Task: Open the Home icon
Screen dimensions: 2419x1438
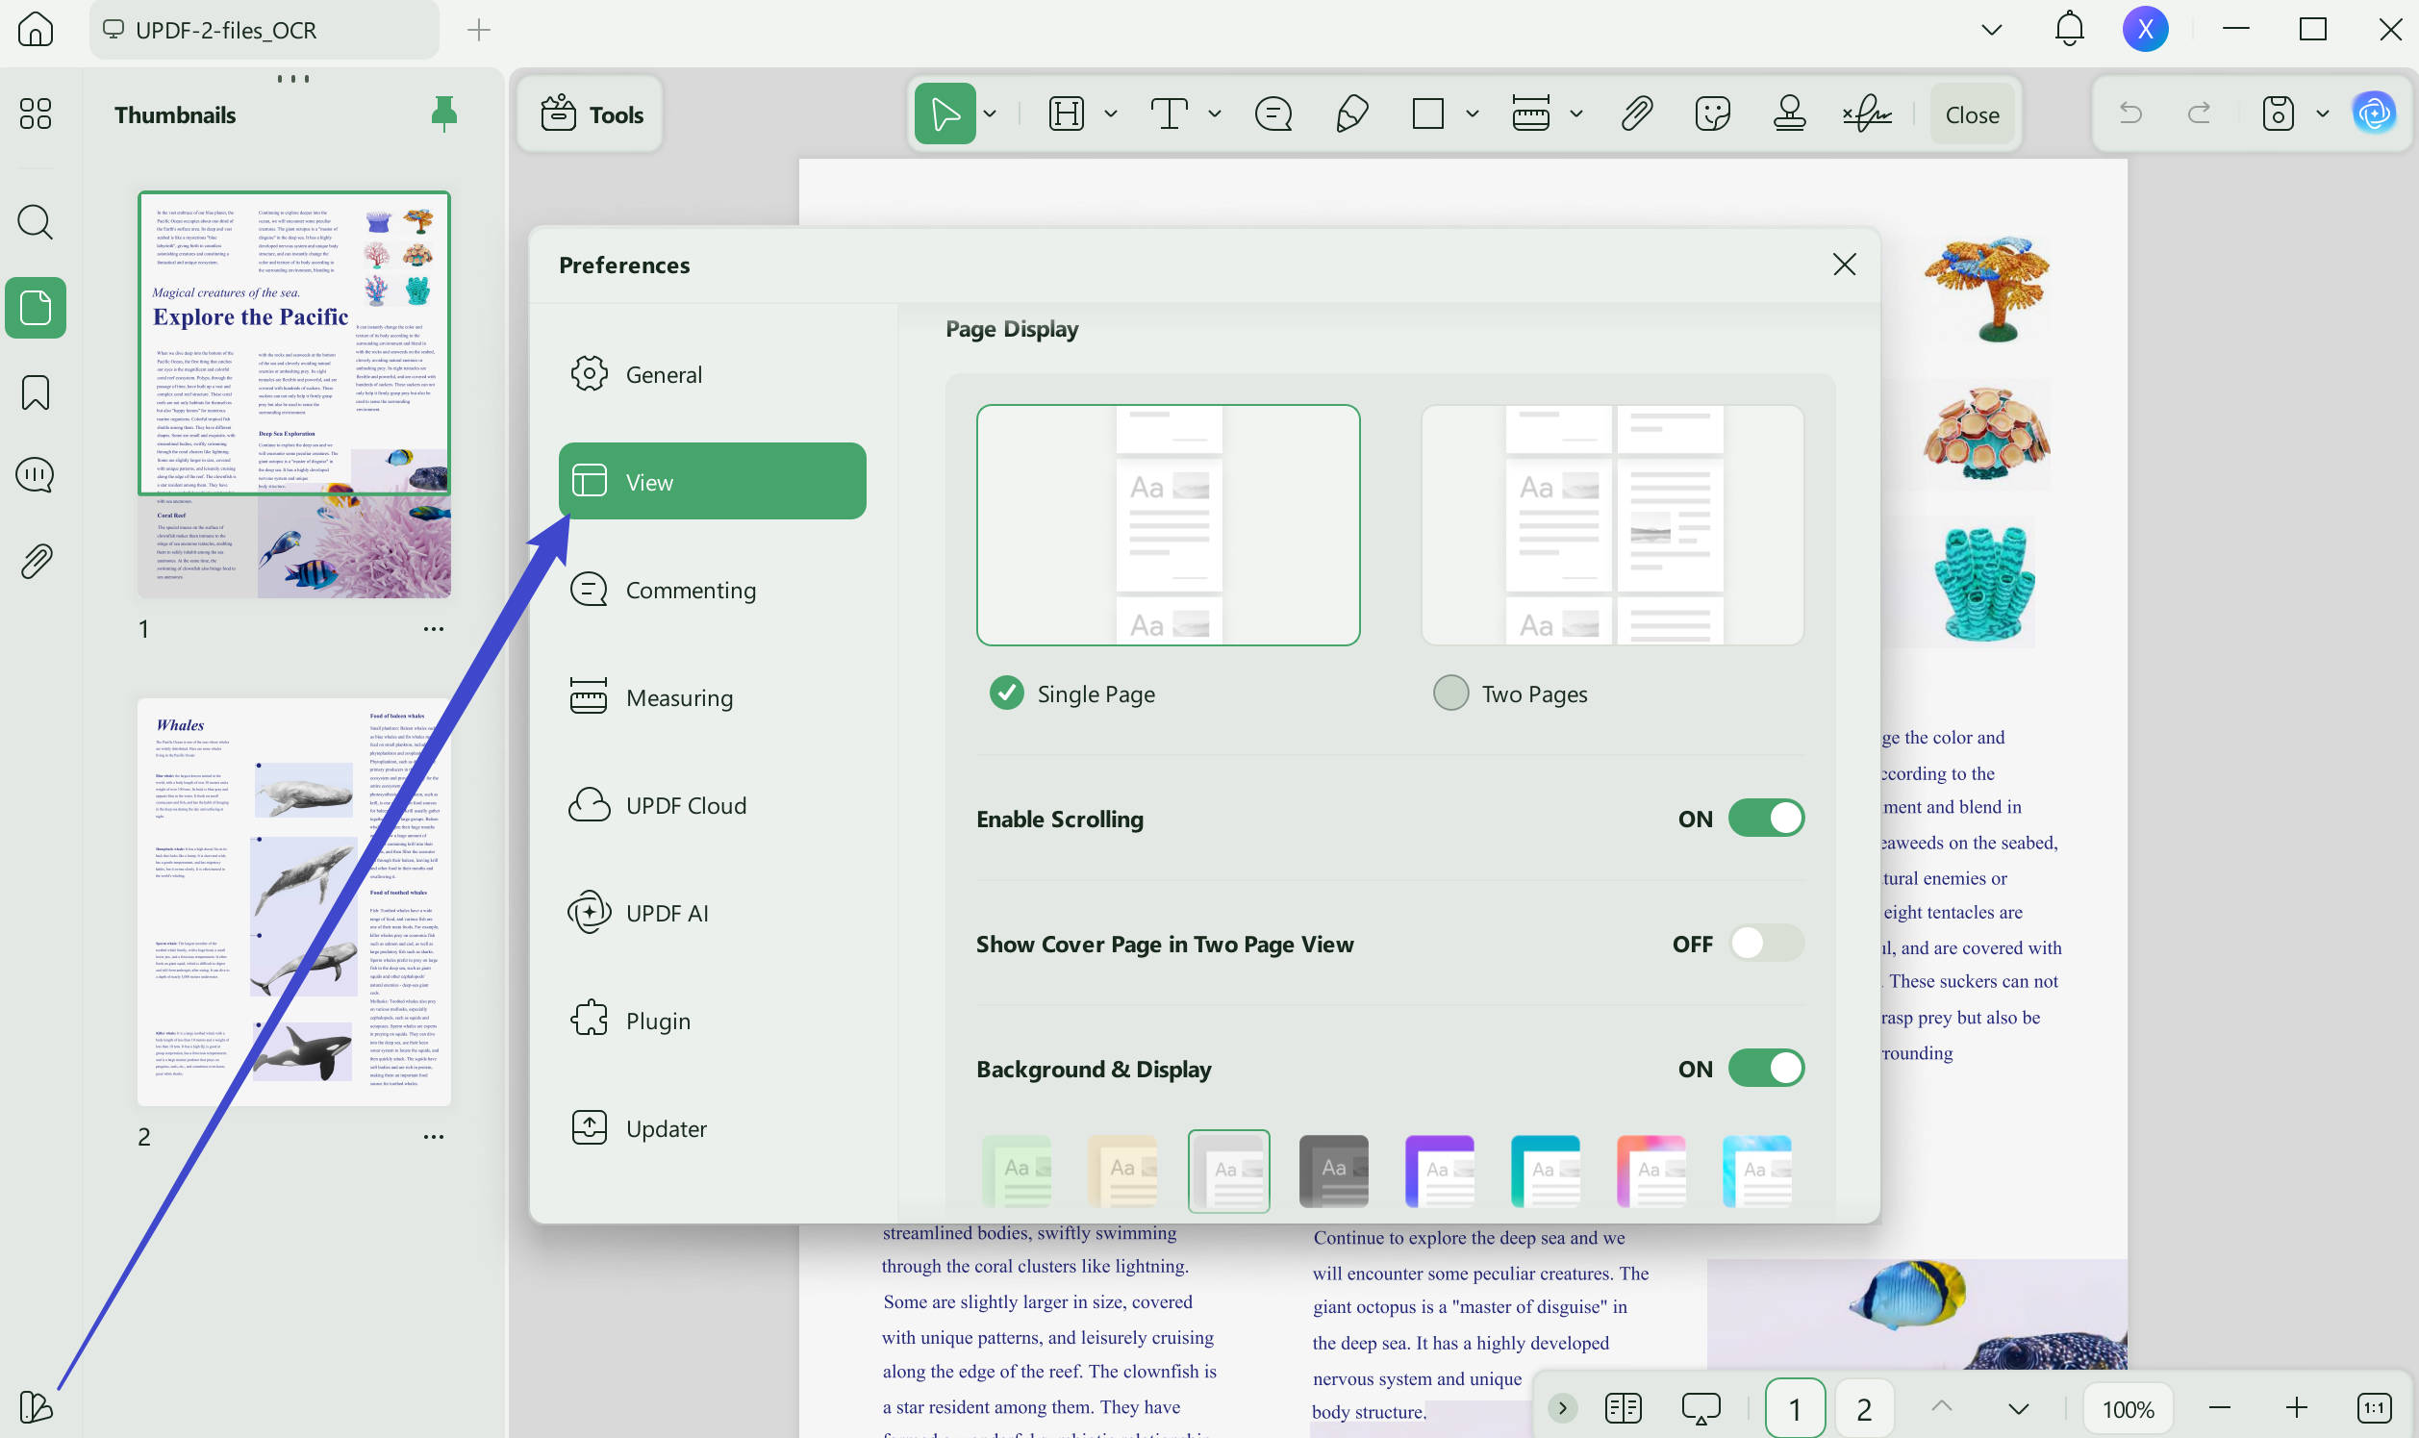Action: 36,29
